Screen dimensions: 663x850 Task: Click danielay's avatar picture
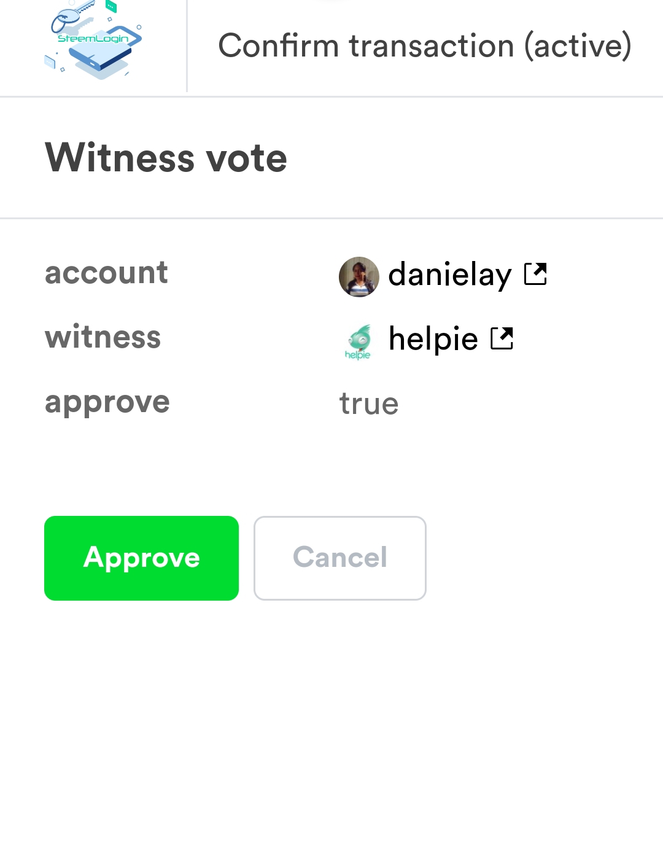359,276
